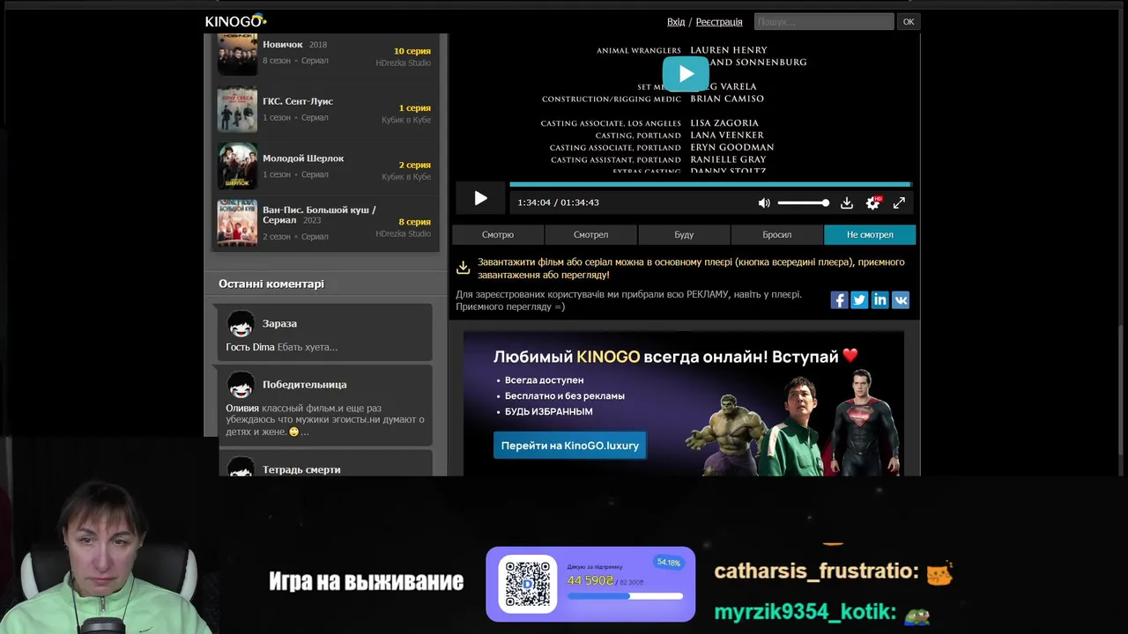Image resolution: width=1128 pixels, height=634 pixels.
Task: Share on LinkedIn icon
Action: [x=879, y=299]
